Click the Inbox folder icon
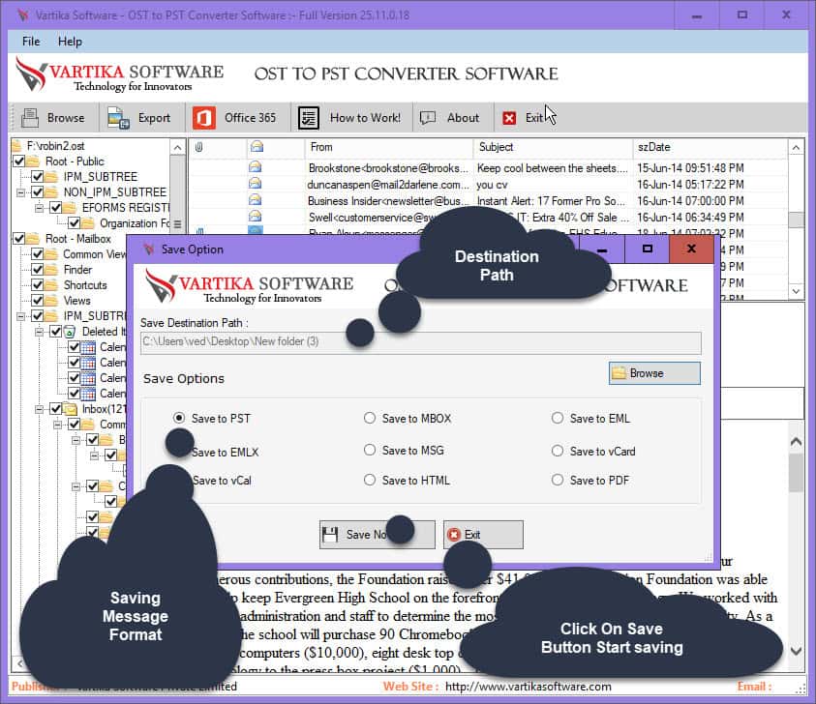Image resolution: width=816 pixels, height=704 pixels. coord(70,409)
